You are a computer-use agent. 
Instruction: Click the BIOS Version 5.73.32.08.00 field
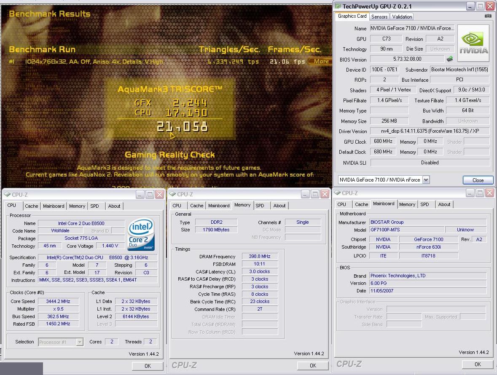click(407, 59)
